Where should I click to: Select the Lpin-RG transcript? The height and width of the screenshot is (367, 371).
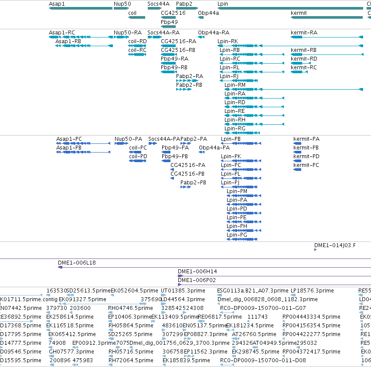pyautogui.click(x=242, y=133)
